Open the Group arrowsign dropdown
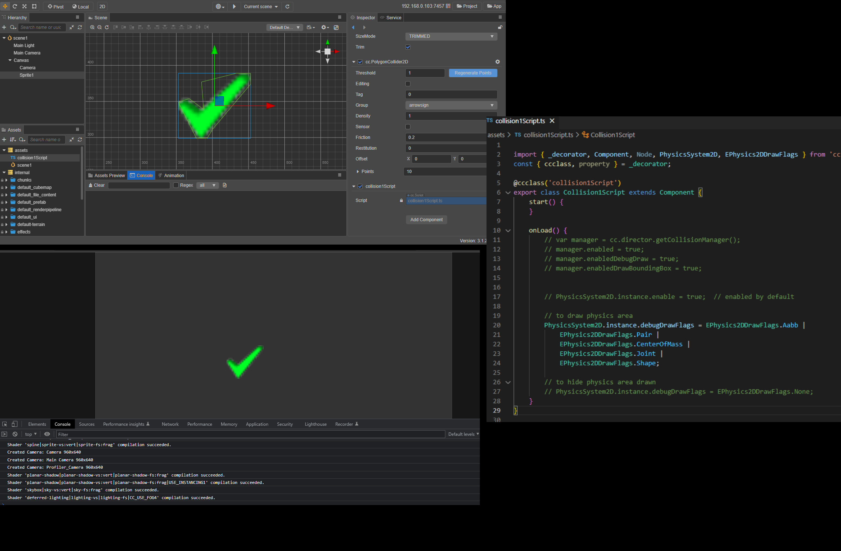 451,105
